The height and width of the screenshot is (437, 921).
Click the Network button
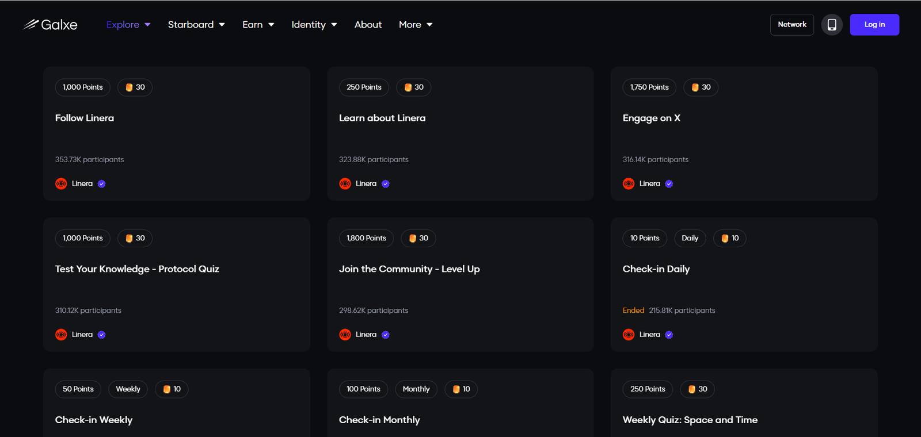click(x=791, y=25)
